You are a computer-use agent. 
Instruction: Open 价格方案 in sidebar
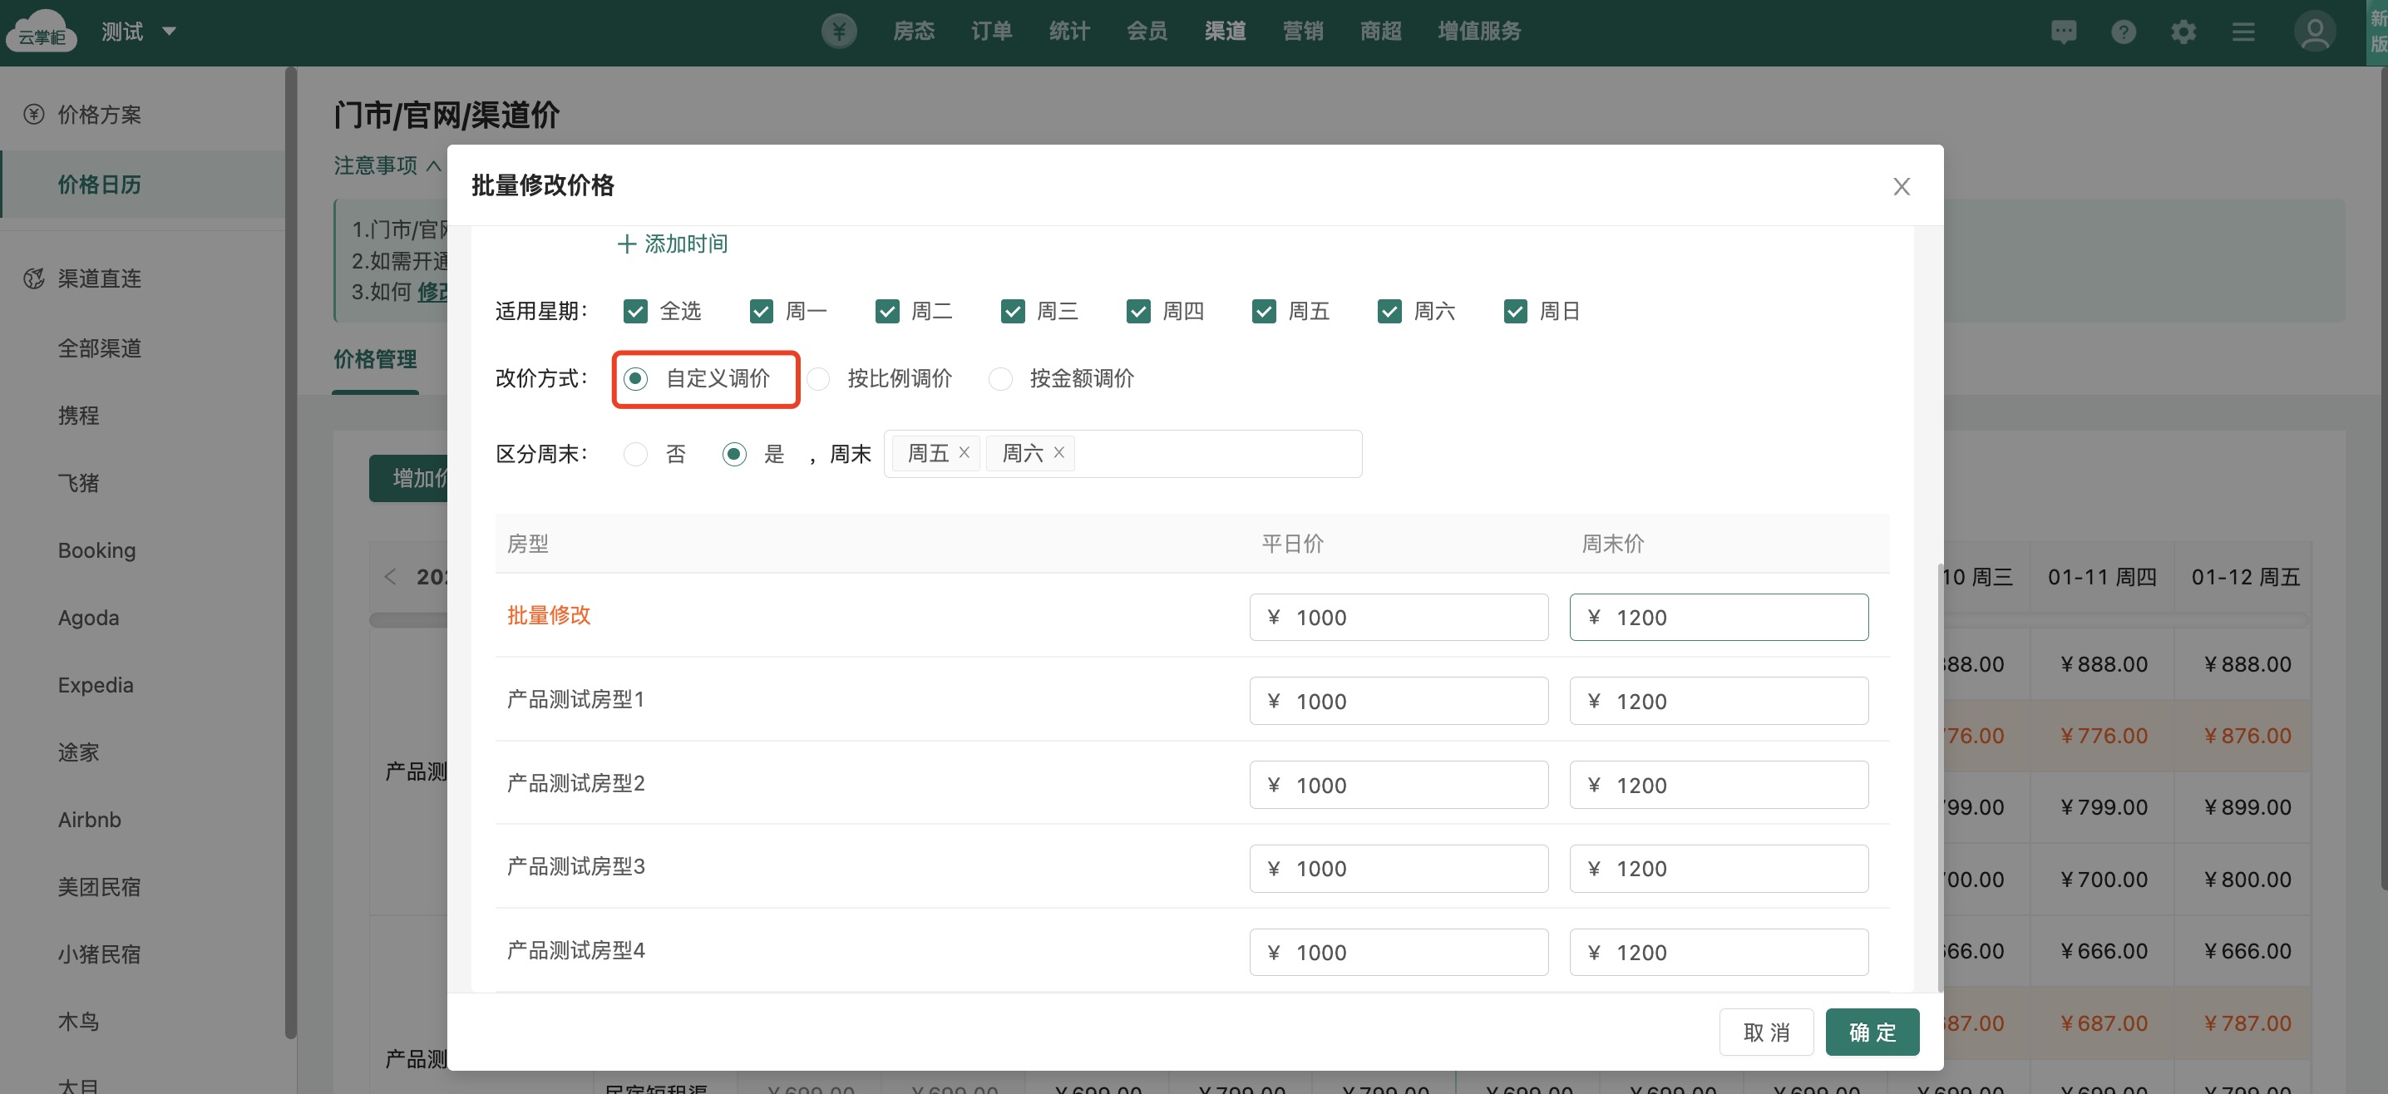(99, 115)
